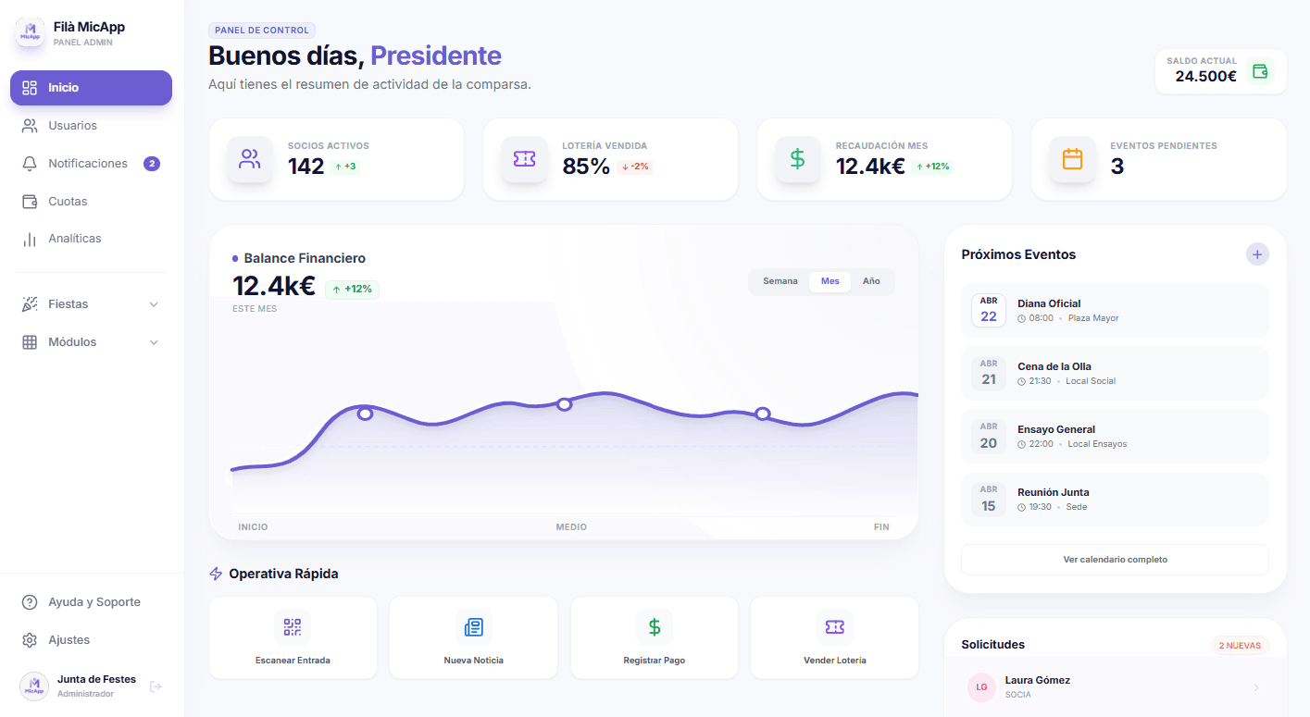
Task: Select the Registrar Pago quick action
Action: pyautogui.click(x=654, y=637)
